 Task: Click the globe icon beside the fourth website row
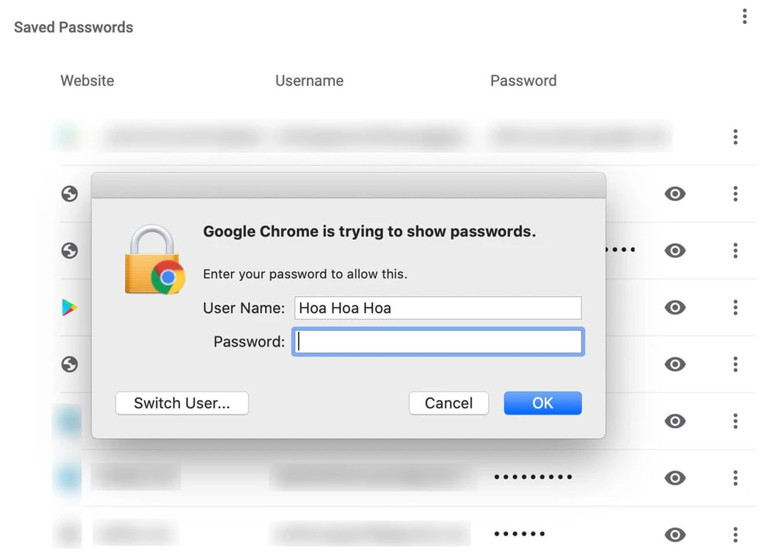(x=68, y=364)
